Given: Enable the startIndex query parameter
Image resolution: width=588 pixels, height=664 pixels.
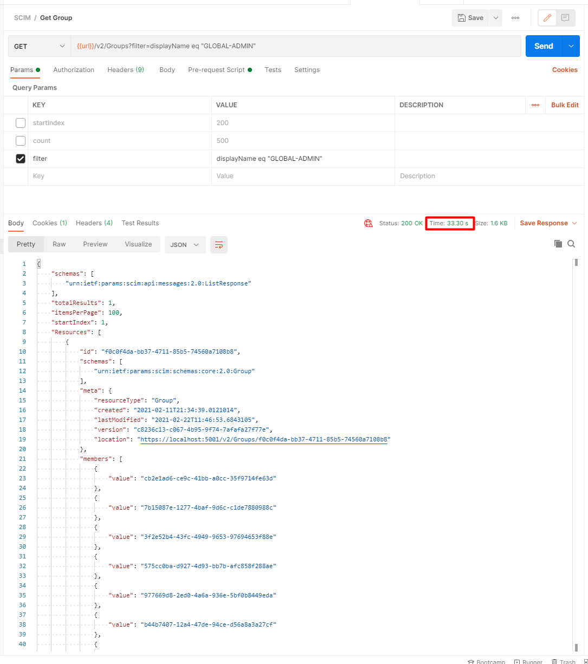Looking at the screenshot, I should (21, 123).
